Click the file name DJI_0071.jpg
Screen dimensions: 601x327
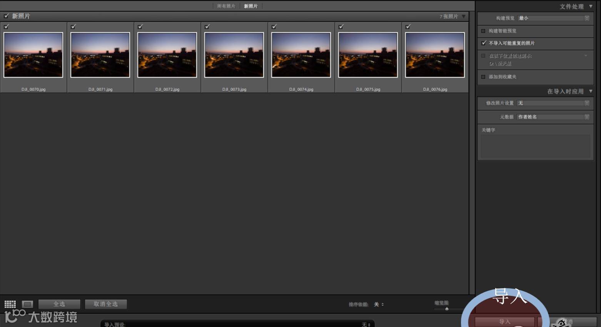[100, 89]
